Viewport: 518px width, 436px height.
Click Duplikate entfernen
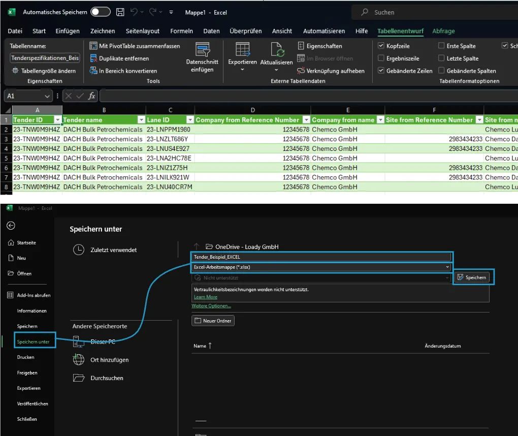point(119,58)
